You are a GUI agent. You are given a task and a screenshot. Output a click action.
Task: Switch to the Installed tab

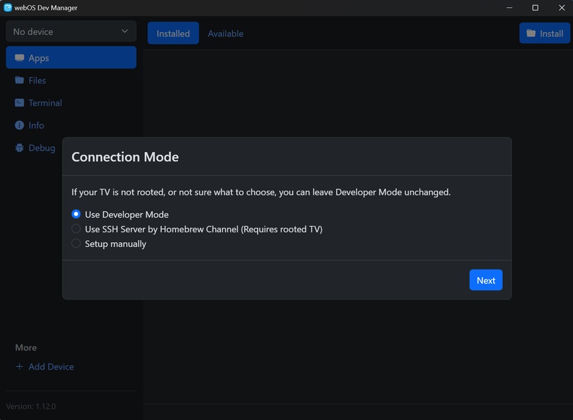[173, 33]
